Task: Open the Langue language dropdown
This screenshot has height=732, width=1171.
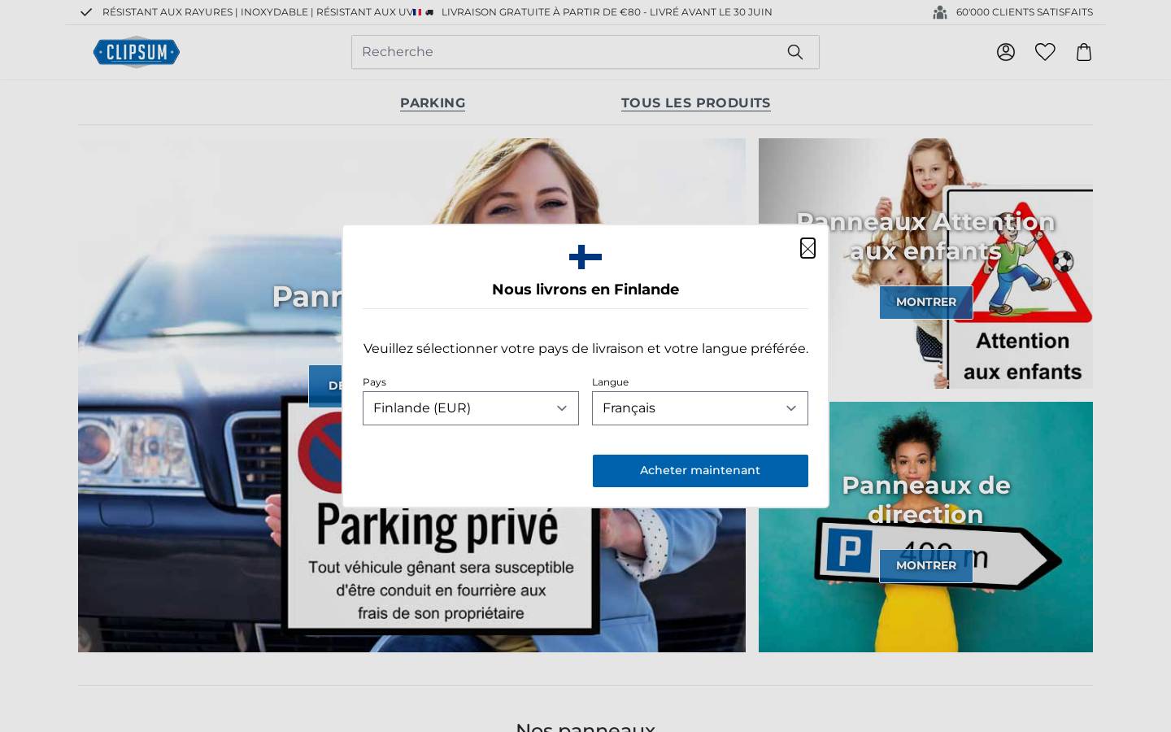Action: tap(700, 408)
